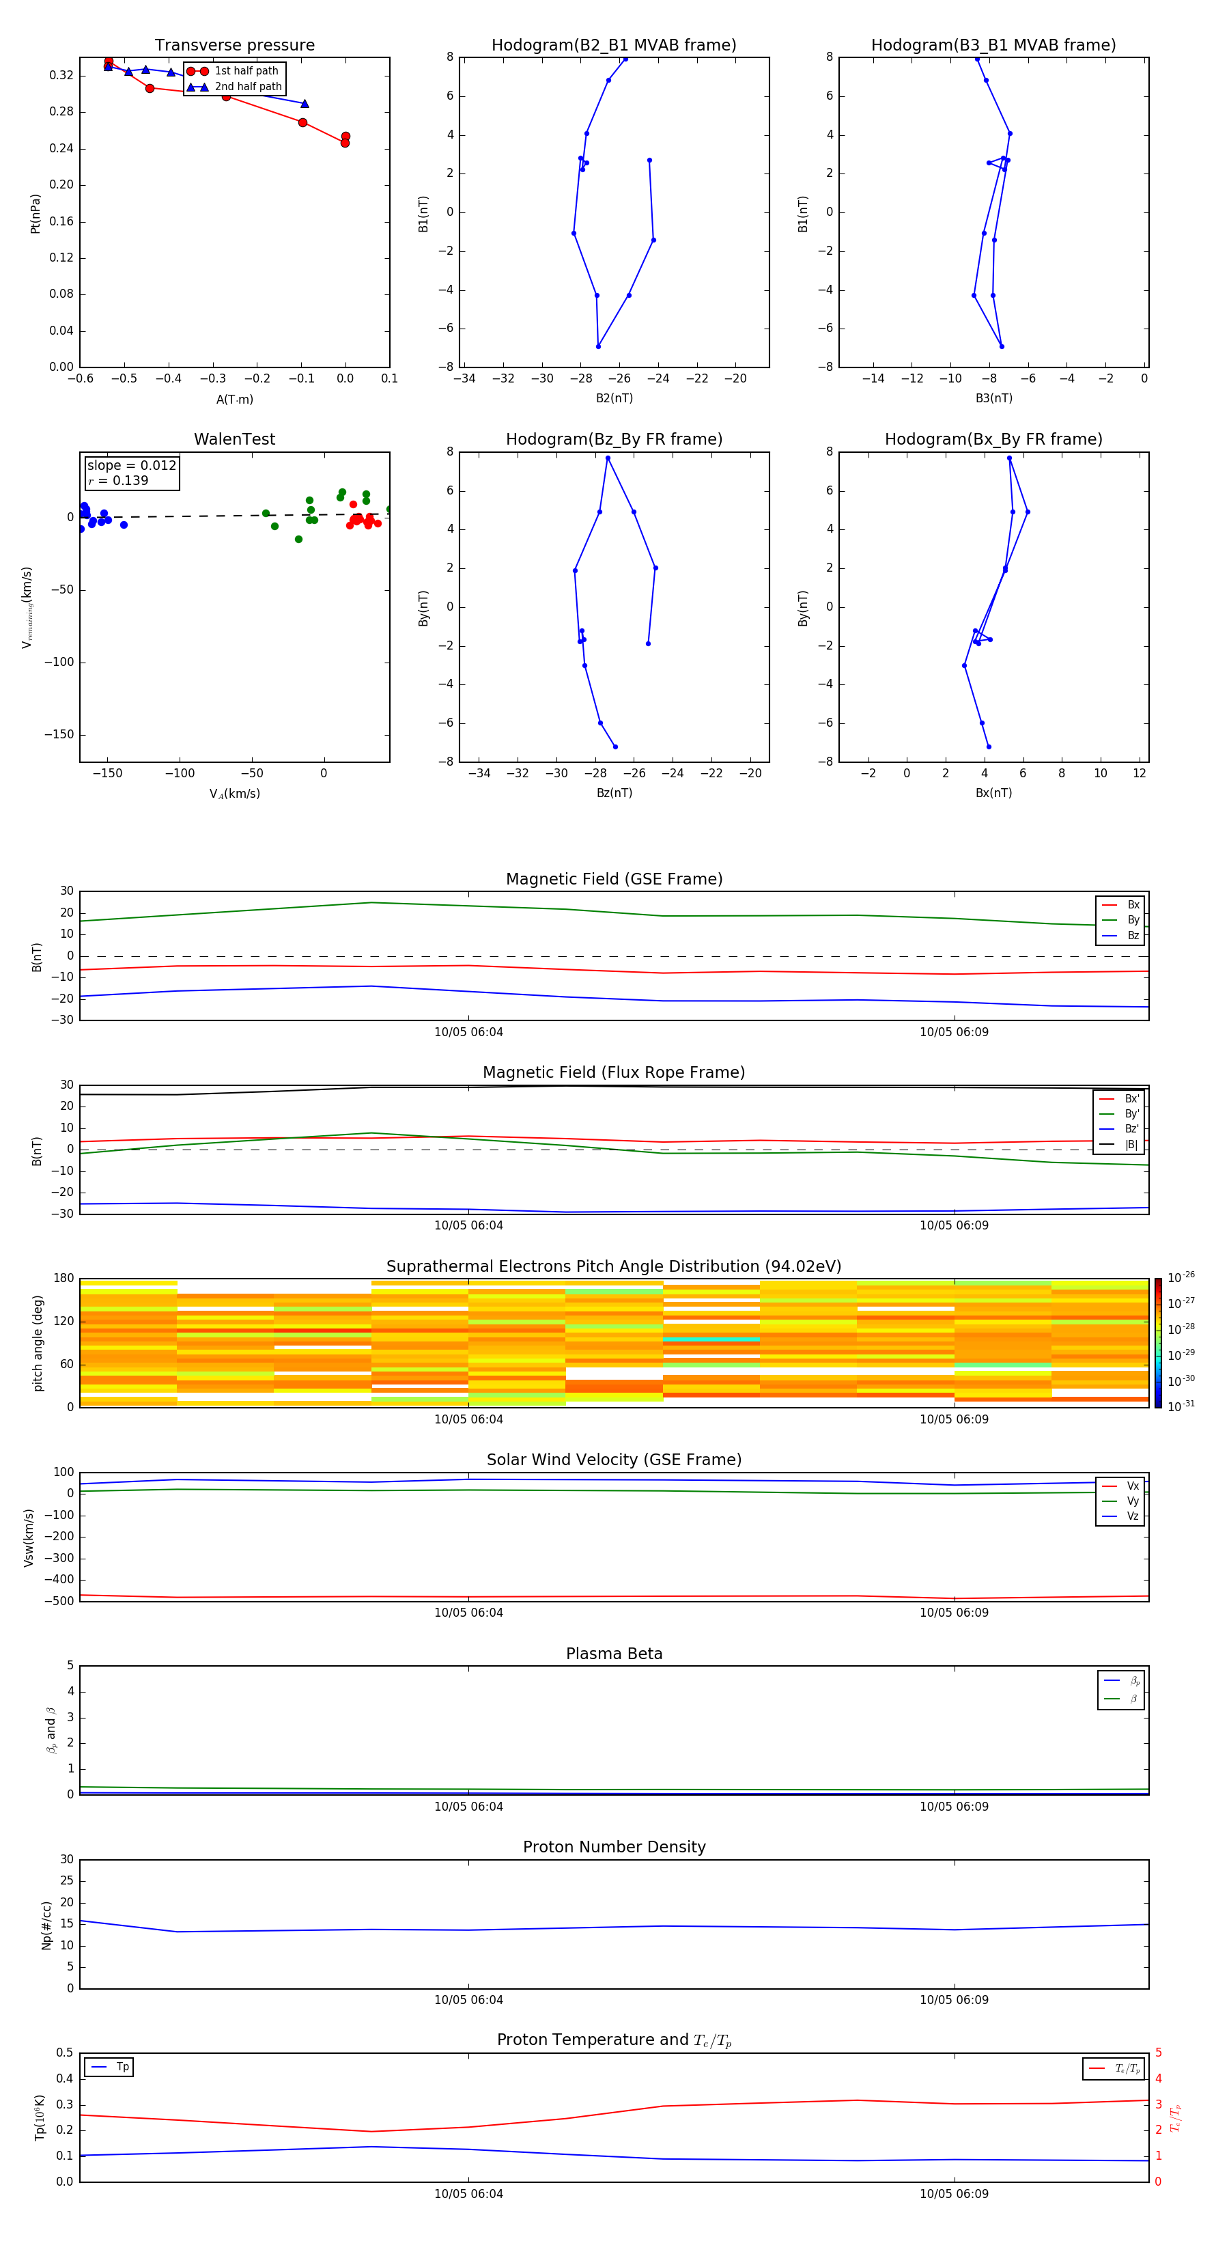Click the plasma beta legend box
Screen dimensions: 1229x2254
pyautogui.click(x=1120, y=1690)
